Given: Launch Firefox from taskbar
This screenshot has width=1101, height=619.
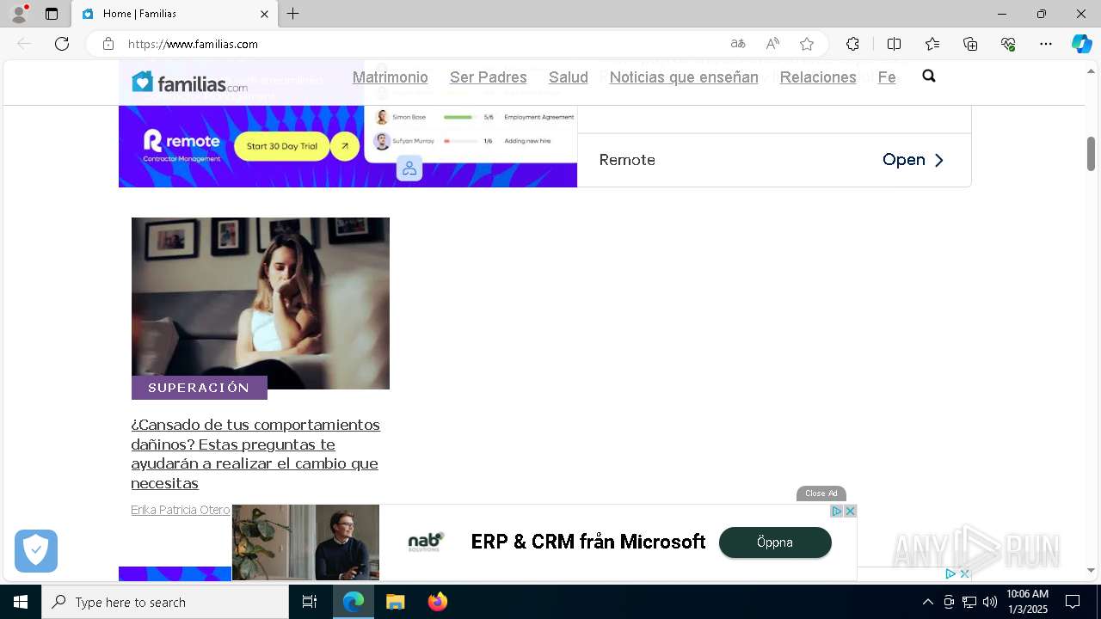Looking at the screenshot, I should (x=438, y=602).
